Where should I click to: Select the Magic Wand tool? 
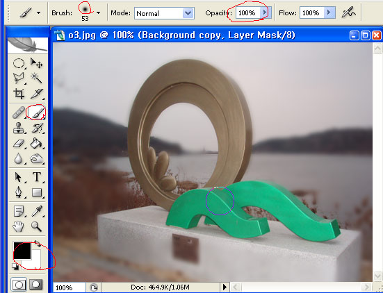pyautogui.click(x=37, y=78)
